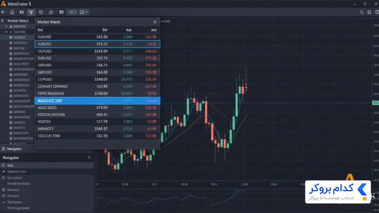Collapse the STANFSNE tree node
Viewport: 379px width, 213px height.
pos(6,32)
